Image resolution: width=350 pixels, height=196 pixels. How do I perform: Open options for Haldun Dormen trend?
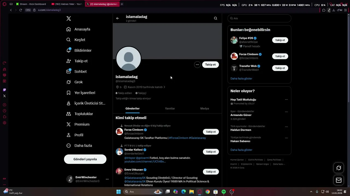pyautogui.click(x=286, y=127)
